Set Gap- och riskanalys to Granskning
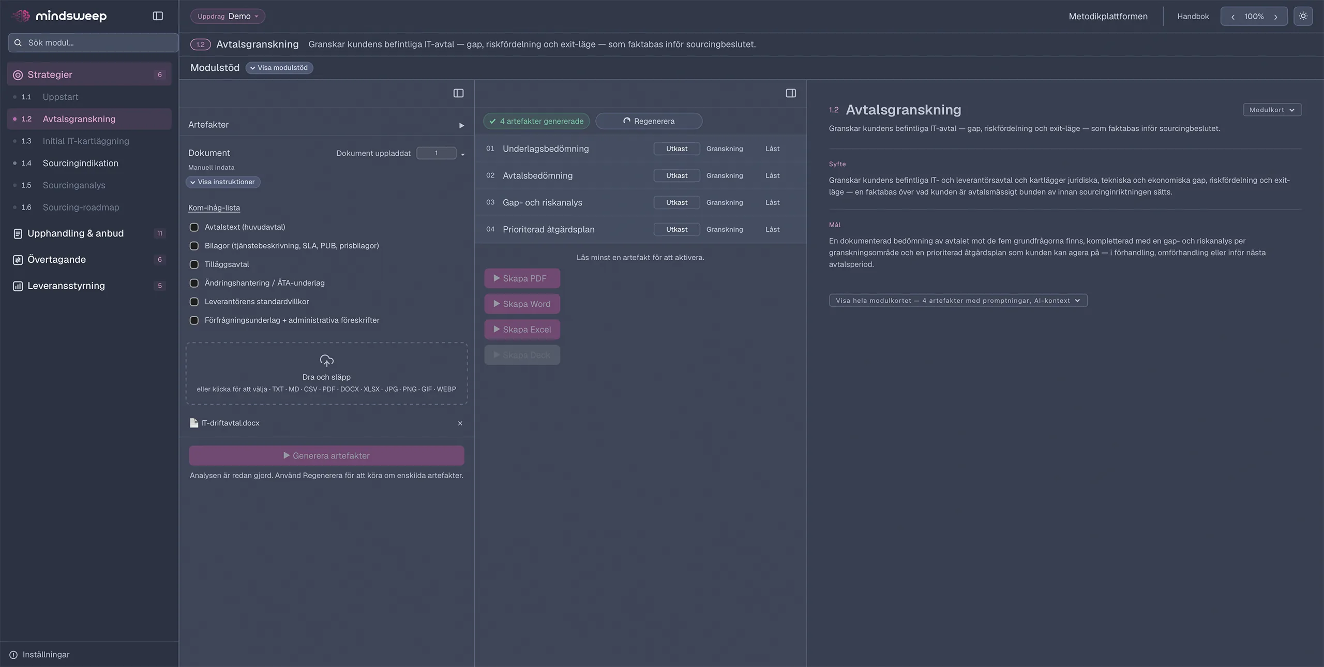The height and width of the screenshot is (667, 1324). (725, 202)
